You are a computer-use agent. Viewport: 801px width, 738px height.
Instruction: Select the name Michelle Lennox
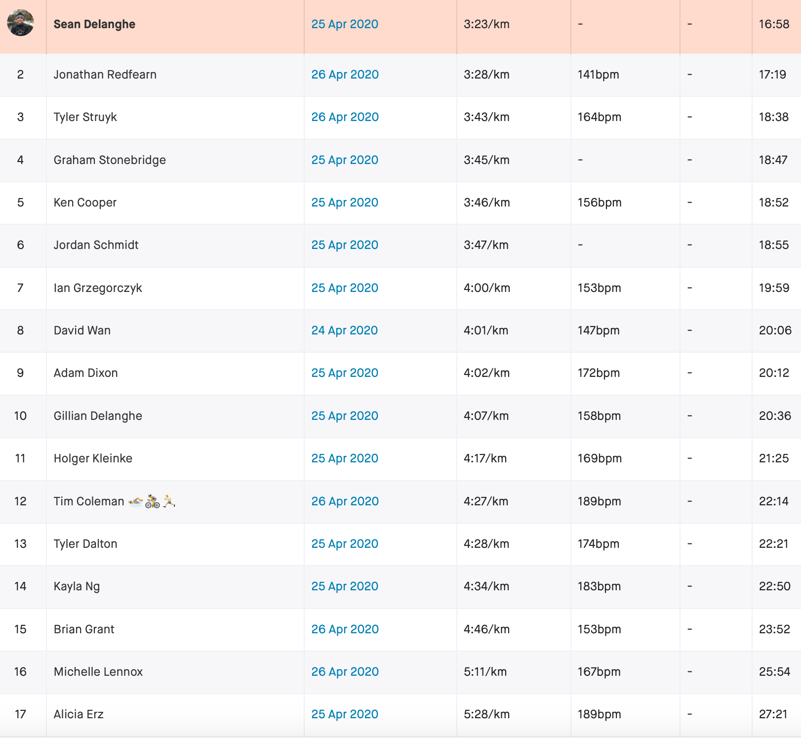98,672
